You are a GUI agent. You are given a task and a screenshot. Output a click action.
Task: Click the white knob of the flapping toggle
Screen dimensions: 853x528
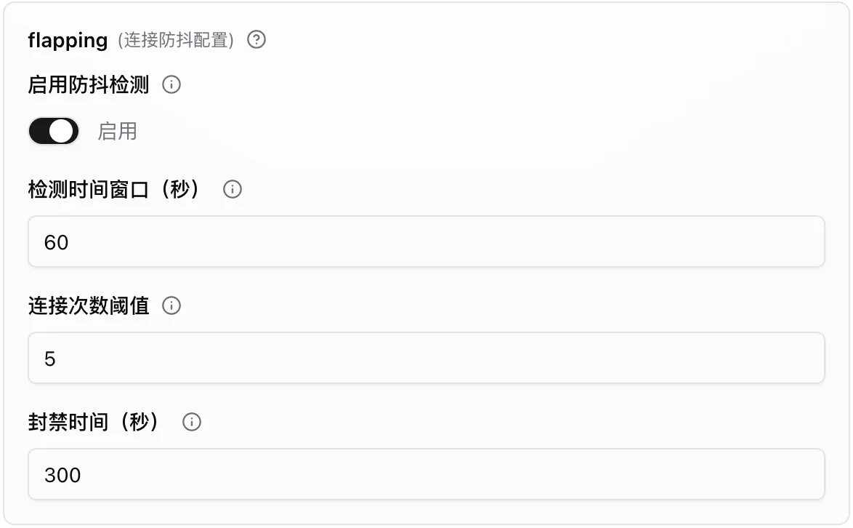[x=62, y=132]
